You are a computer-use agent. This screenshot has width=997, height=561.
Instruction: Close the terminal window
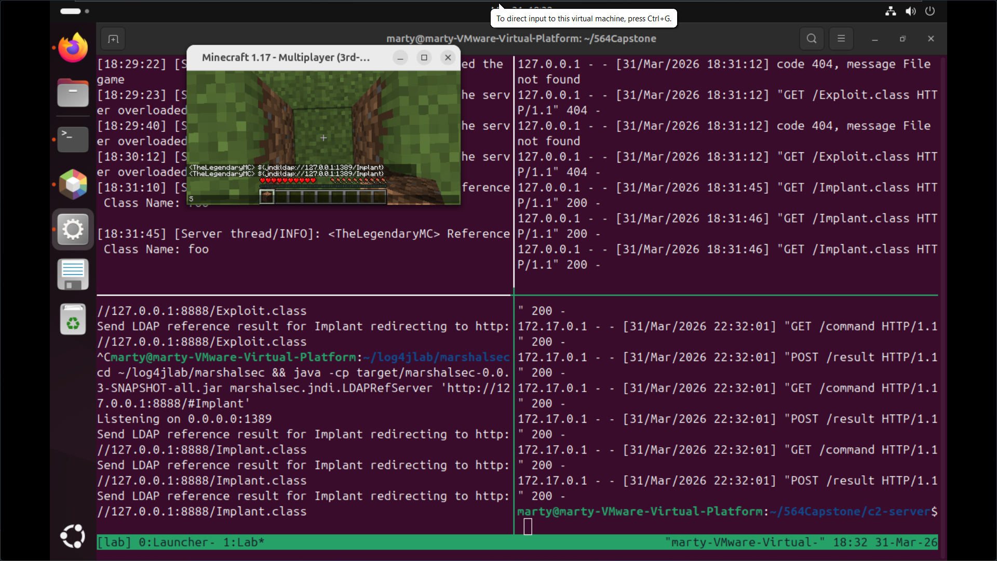click(931, 39)
